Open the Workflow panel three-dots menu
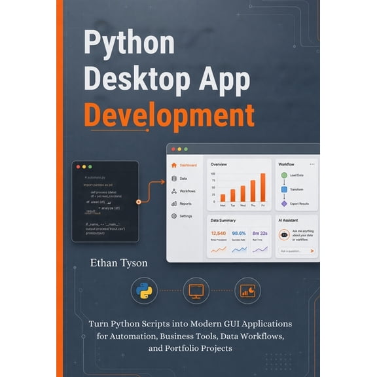 point(312,164)
